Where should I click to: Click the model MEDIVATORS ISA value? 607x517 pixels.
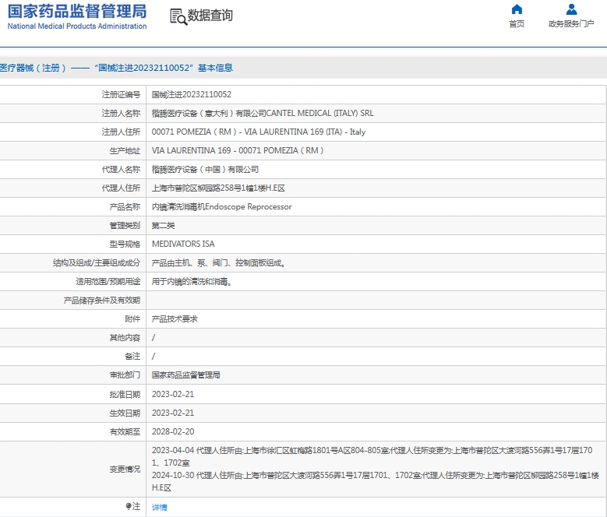coord(183,244)
